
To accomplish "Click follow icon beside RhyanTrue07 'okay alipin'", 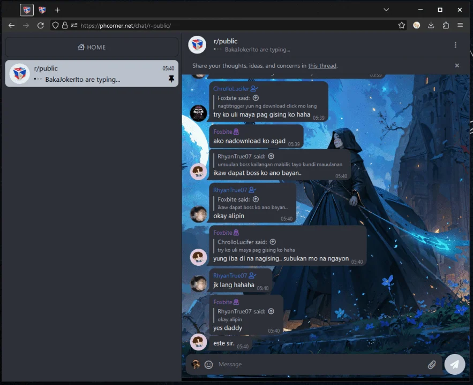I will point(252,190).
